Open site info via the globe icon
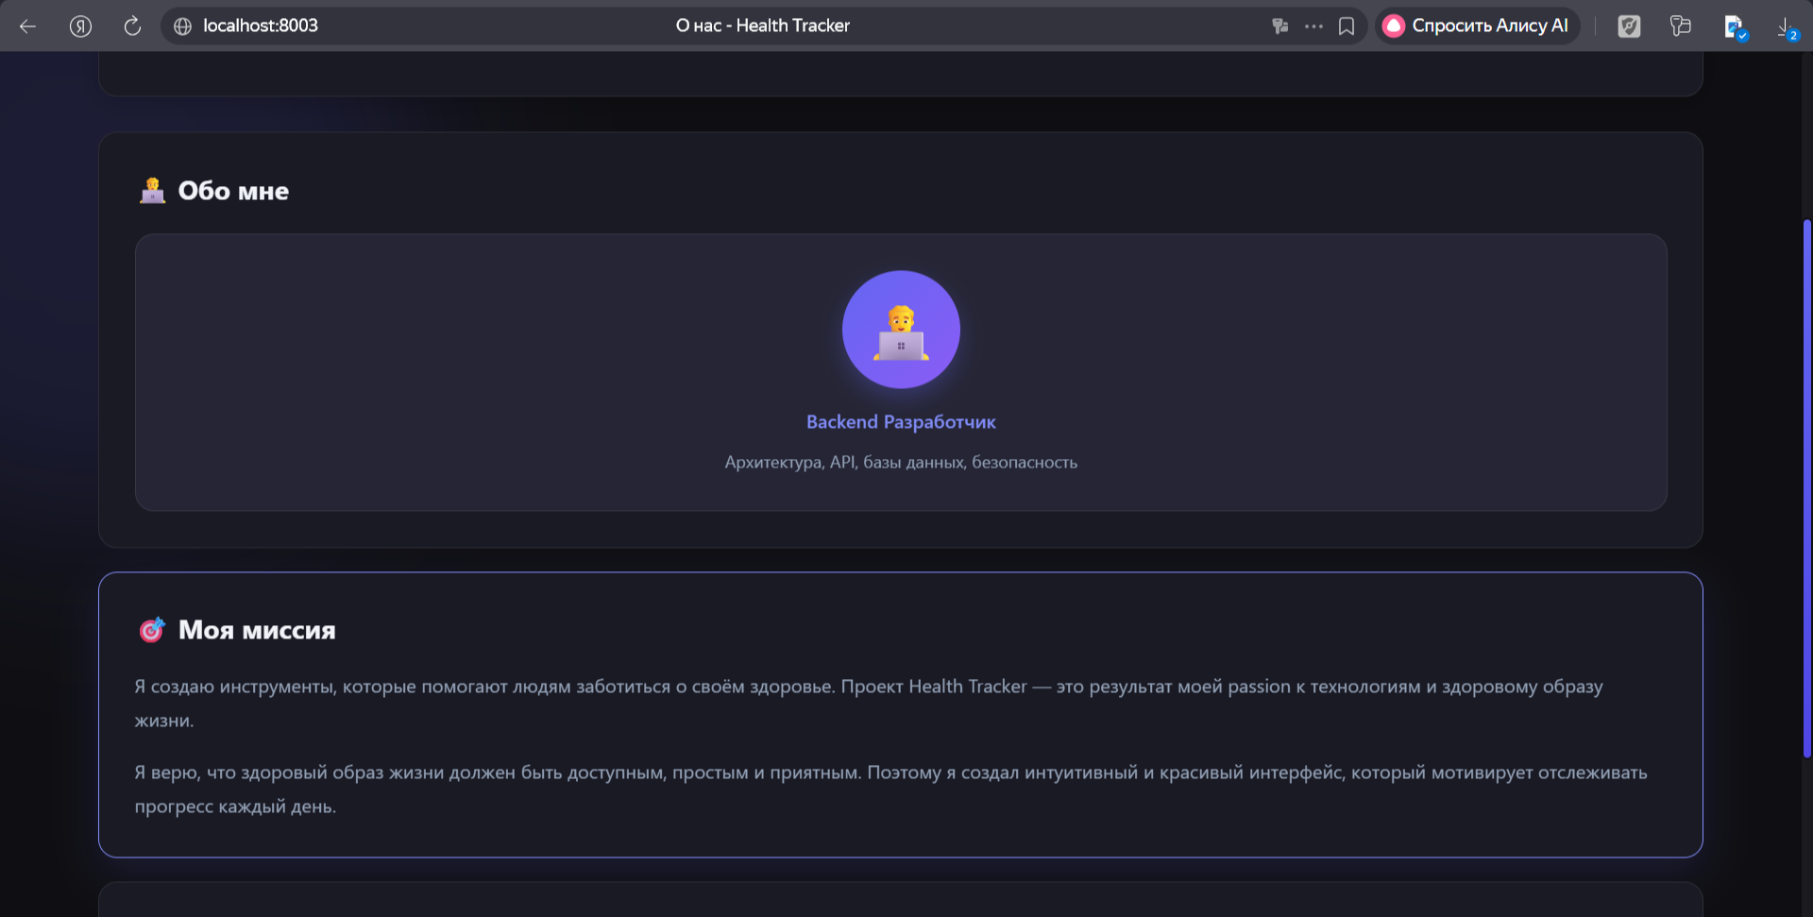Screen dimensions: 1813x917 (183, 26)
